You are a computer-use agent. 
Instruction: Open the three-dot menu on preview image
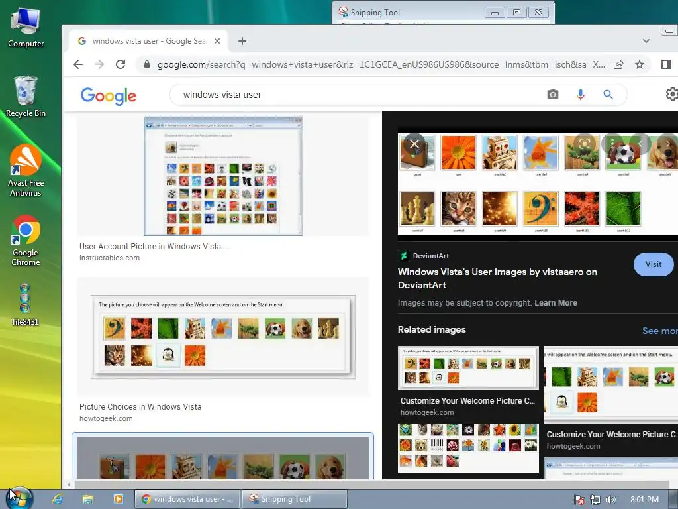(612, 144)
